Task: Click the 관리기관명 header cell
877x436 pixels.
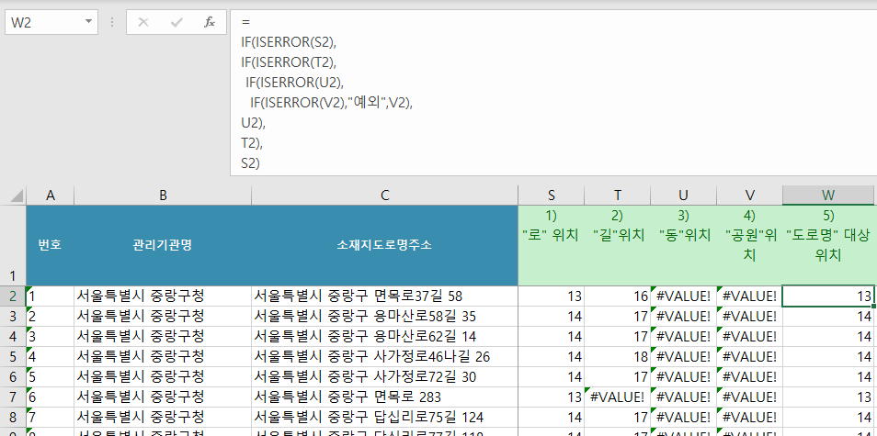Action: pos(162,246)
